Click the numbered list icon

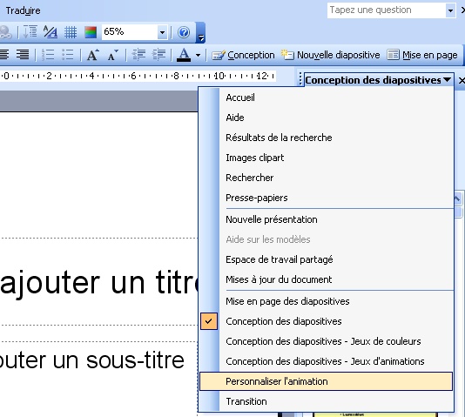tap(48, 55)
